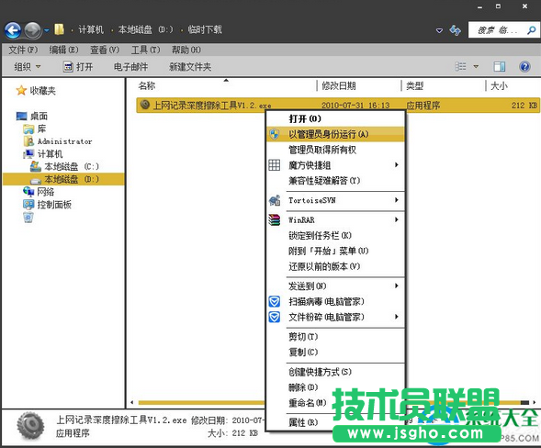Image resolution: width=541 pixels, height=448 pixels.
Task: Expand the WinRAR submenu
Action: click(335, 219)
